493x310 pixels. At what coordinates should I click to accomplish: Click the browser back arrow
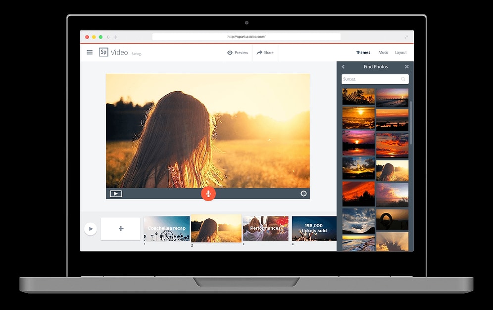click(x=108, y=37)
